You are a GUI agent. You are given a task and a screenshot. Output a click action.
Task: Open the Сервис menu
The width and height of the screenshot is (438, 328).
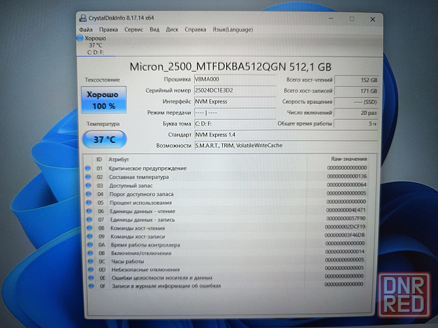[x=134, y=29]
